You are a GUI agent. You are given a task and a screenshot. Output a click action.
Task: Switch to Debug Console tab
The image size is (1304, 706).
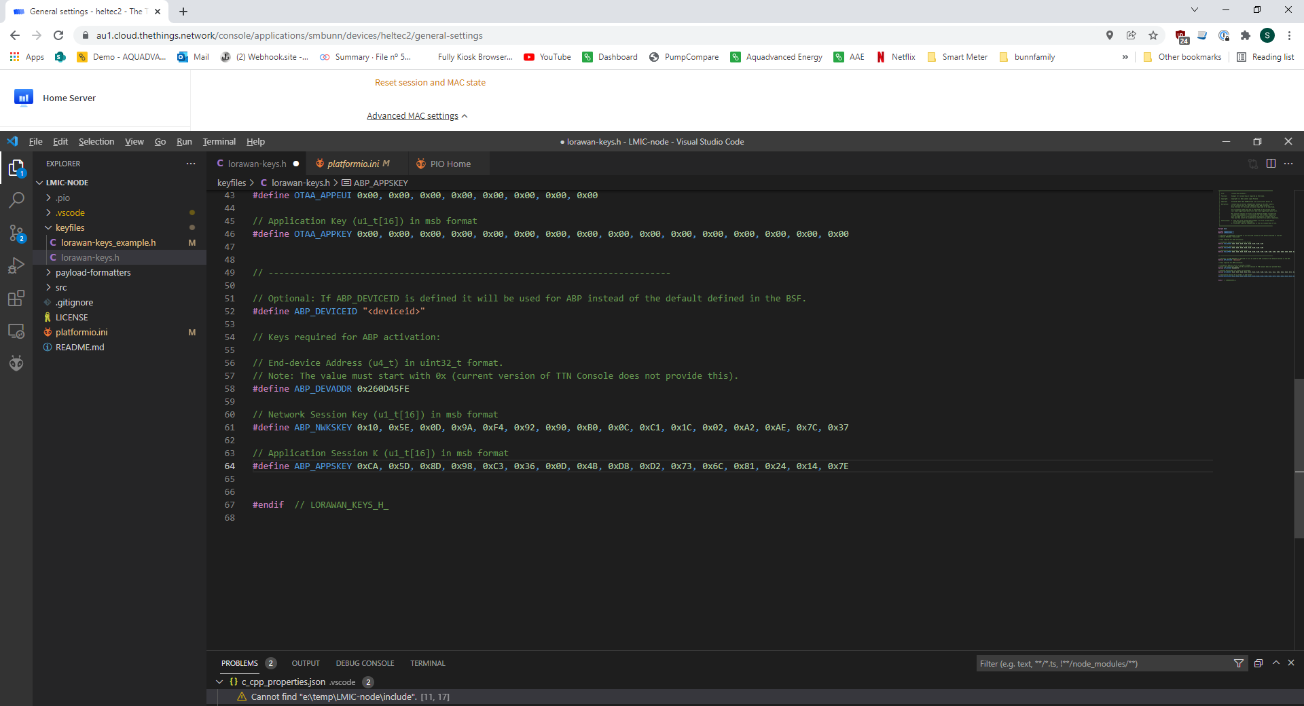365,663
